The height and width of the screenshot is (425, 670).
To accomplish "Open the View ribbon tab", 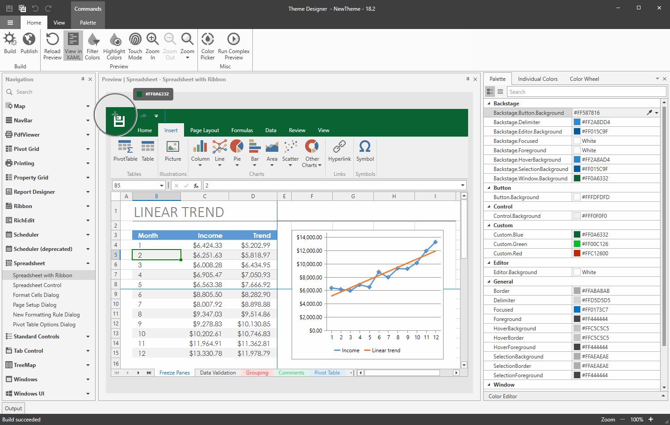I will pyautogui.click(x=59, y=22).
